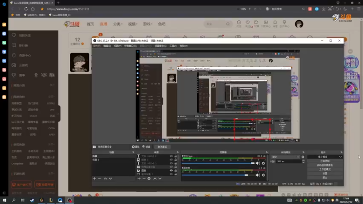
Task: Open the OBS 工具(T) menu
Action: (173, 46)
